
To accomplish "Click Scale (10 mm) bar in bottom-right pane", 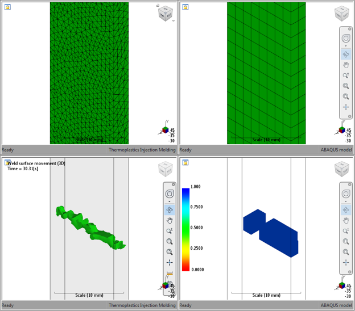I will point(266,295).
